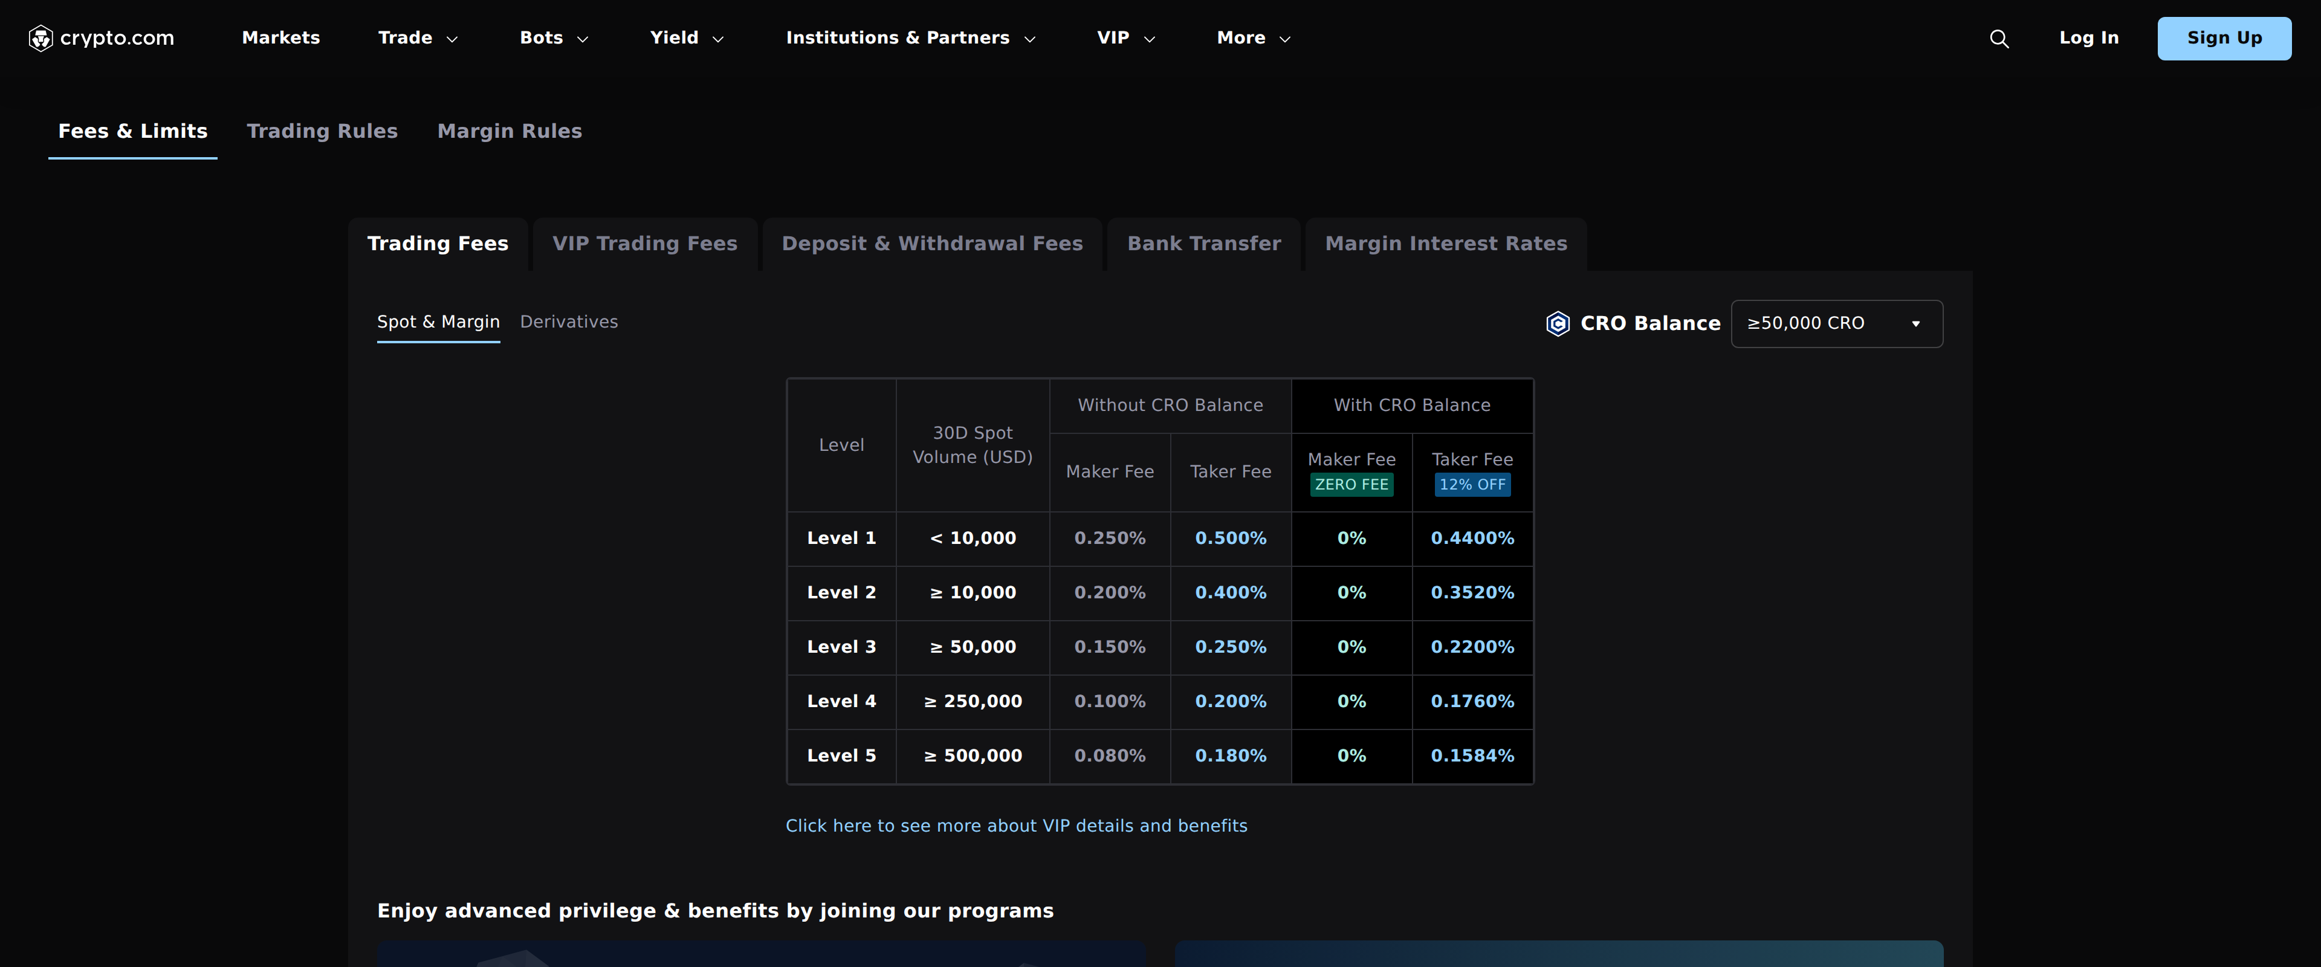
Task: Open Deposit & Withdrawal Fees tab
Action: pyautogui.click(x=933, y=244)
